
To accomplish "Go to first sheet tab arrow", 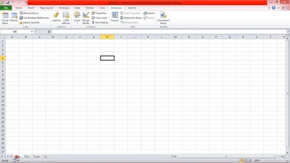I will 2,157.
